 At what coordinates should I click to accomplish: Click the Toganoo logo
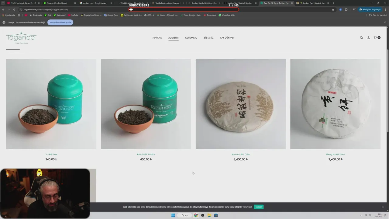pos(21,38)
